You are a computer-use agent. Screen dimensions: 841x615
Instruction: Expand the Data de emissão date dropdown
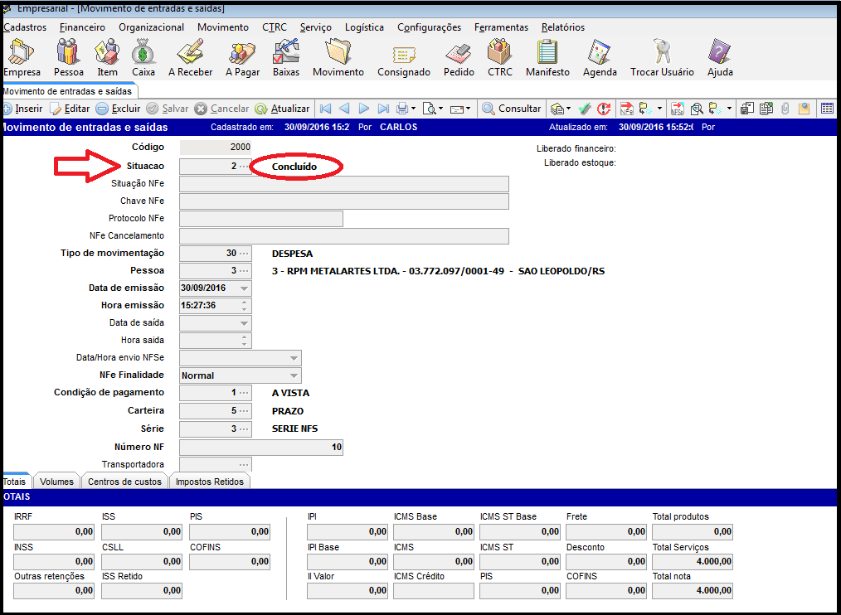coord(244,288)
